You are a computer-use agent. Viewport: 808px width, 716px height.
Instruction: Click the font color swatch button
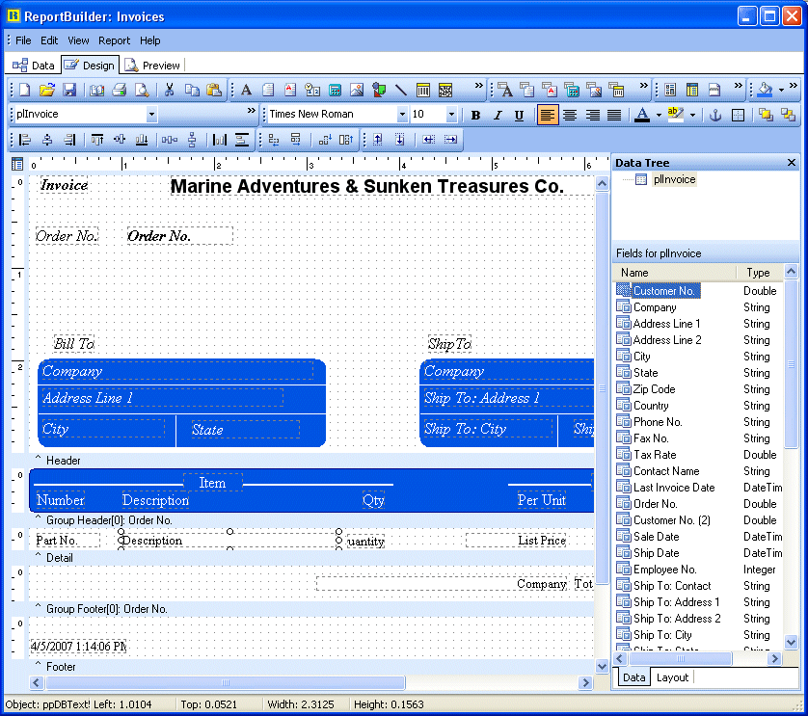(641, 115)
